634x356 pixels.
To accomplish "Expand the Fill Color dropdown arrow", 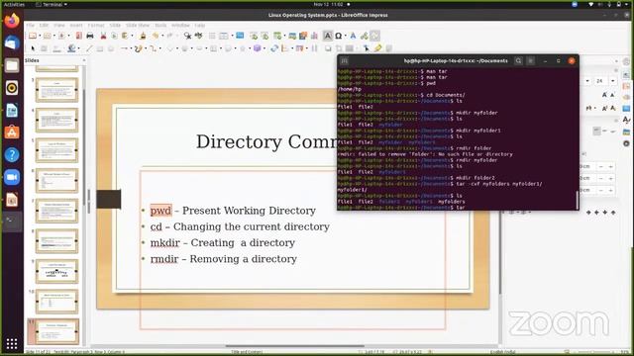I will (x=78, y=48).
